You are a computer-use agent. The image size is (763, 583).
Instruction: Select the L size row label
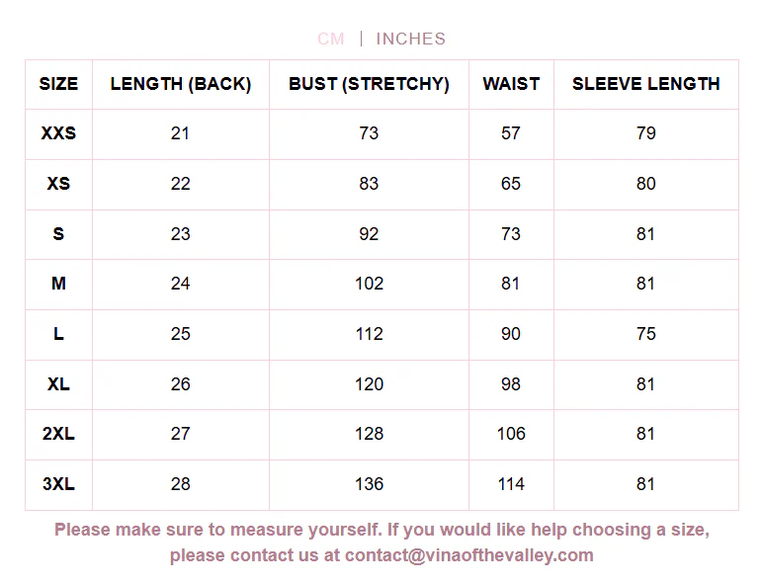click(58, 334)
